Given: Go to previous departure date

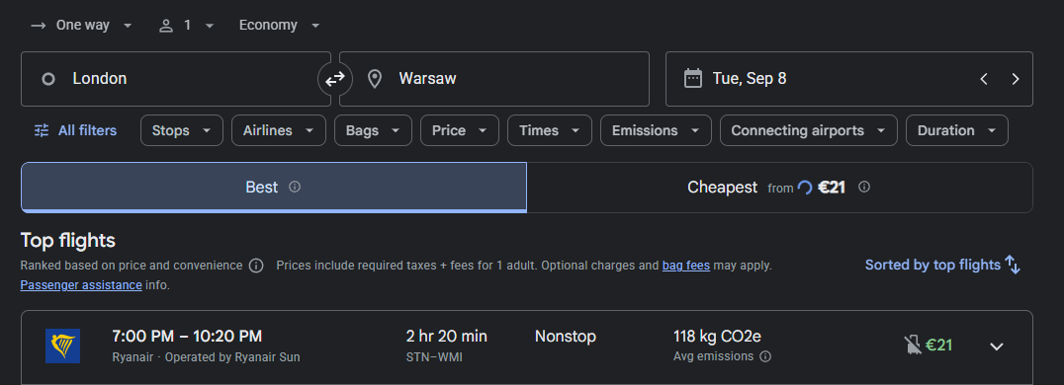Looking at the screenshot, I should point(984,79).
